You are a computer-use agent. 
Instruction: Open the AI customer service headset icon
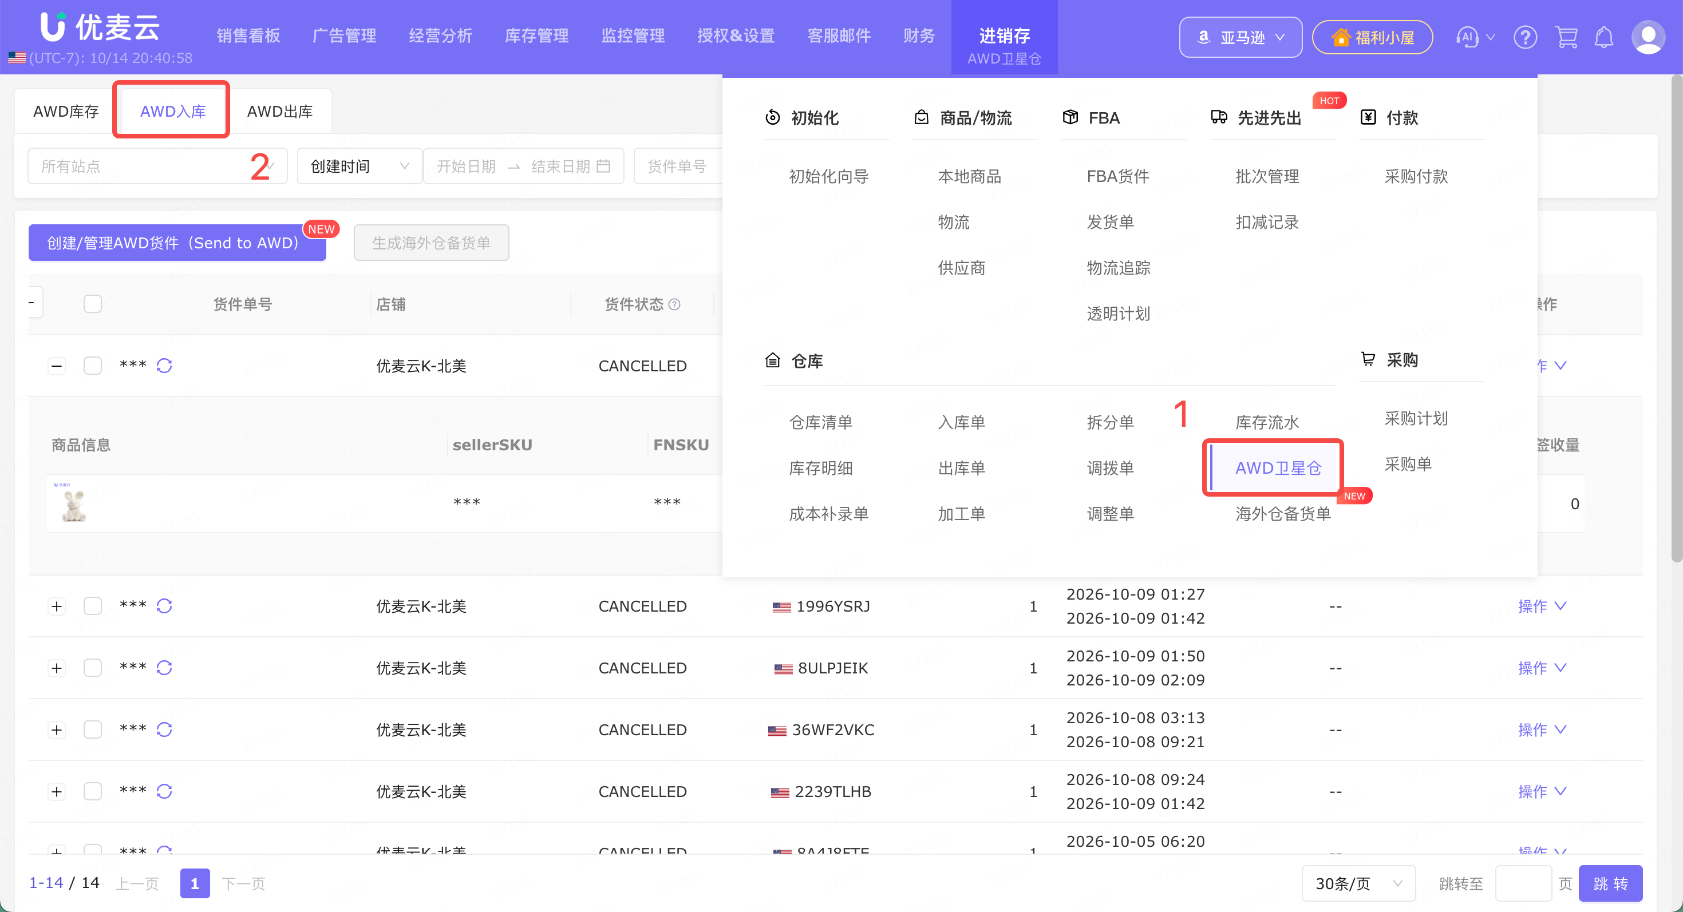pos(1467,37)
